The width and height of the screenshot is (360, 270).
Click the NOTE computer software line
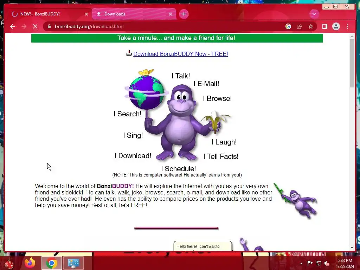[x=177, y=175]
